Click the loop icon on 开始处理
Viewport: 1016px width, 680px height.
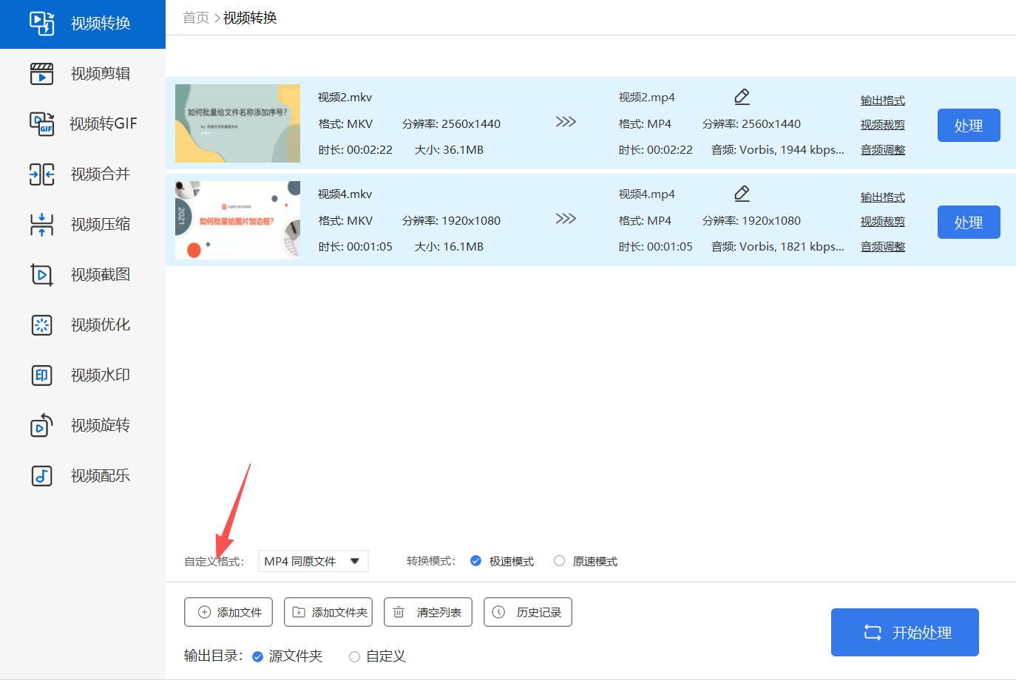[873, 633]
